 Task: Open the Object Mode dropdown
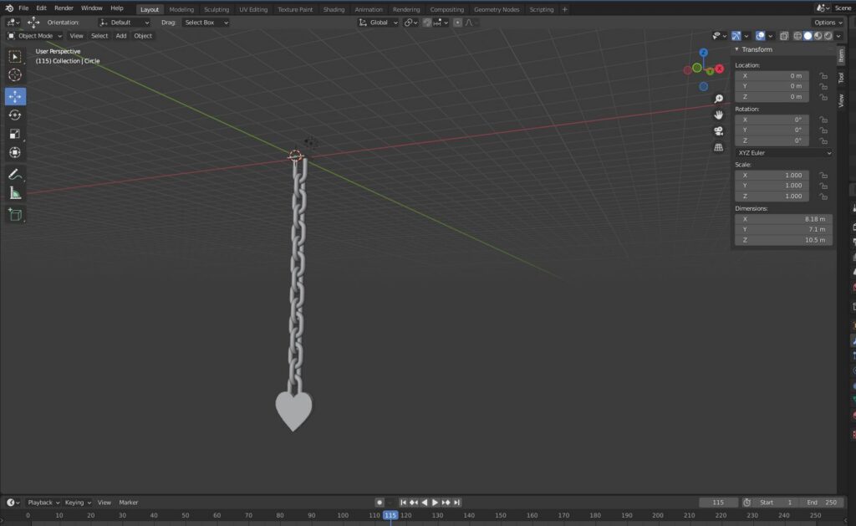pos(35,36)
